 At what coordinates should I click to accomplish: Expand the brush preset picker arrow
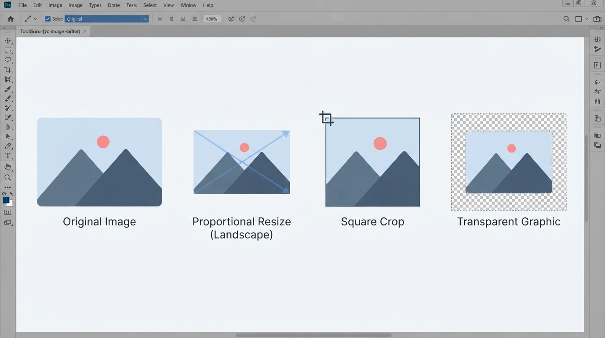coord(35,19)
